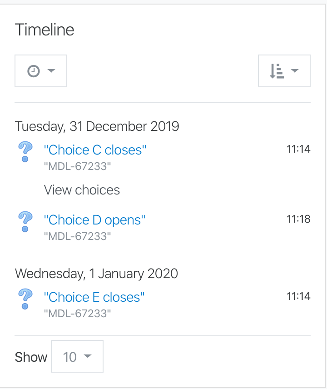This screenshot has height=389, width=327.
Task: Click the clock icon in date filter
Action: tap(34, 71)
